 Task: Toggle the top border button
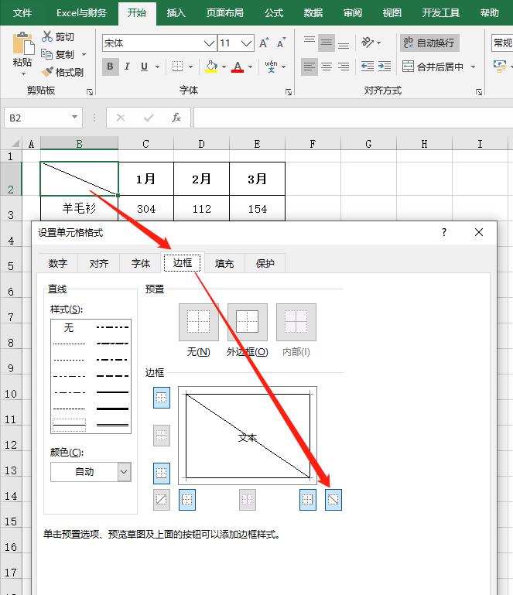pyautogui.click(x=162, y=398)
